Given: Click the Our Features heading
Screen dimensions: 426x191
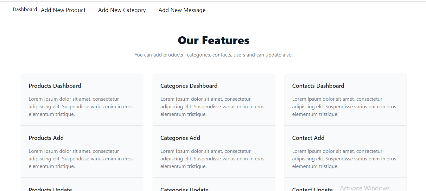Looking at the screenshot, I should pyautogui.click(x=213, y=40).
